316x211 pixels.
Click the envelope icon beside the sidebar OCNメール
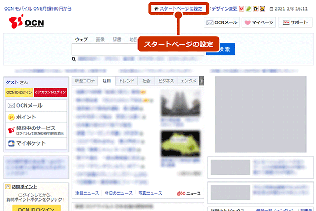(x=11, y=105)
